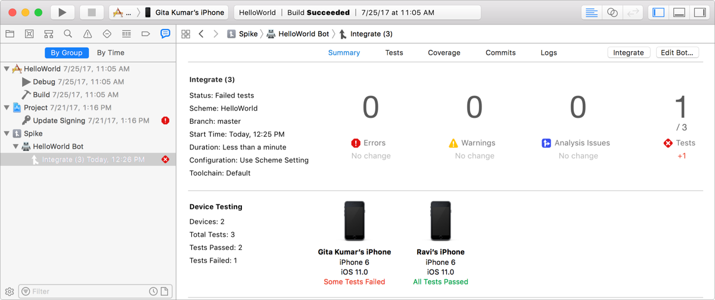
Task: Click the Edit Bot… button
Action: point(677,52)
